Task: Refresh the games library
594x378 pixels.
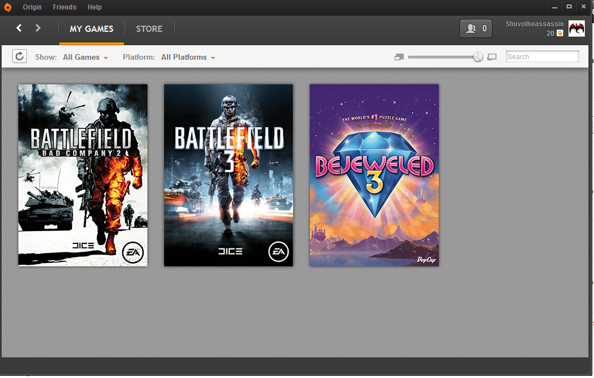Action: 20,56
